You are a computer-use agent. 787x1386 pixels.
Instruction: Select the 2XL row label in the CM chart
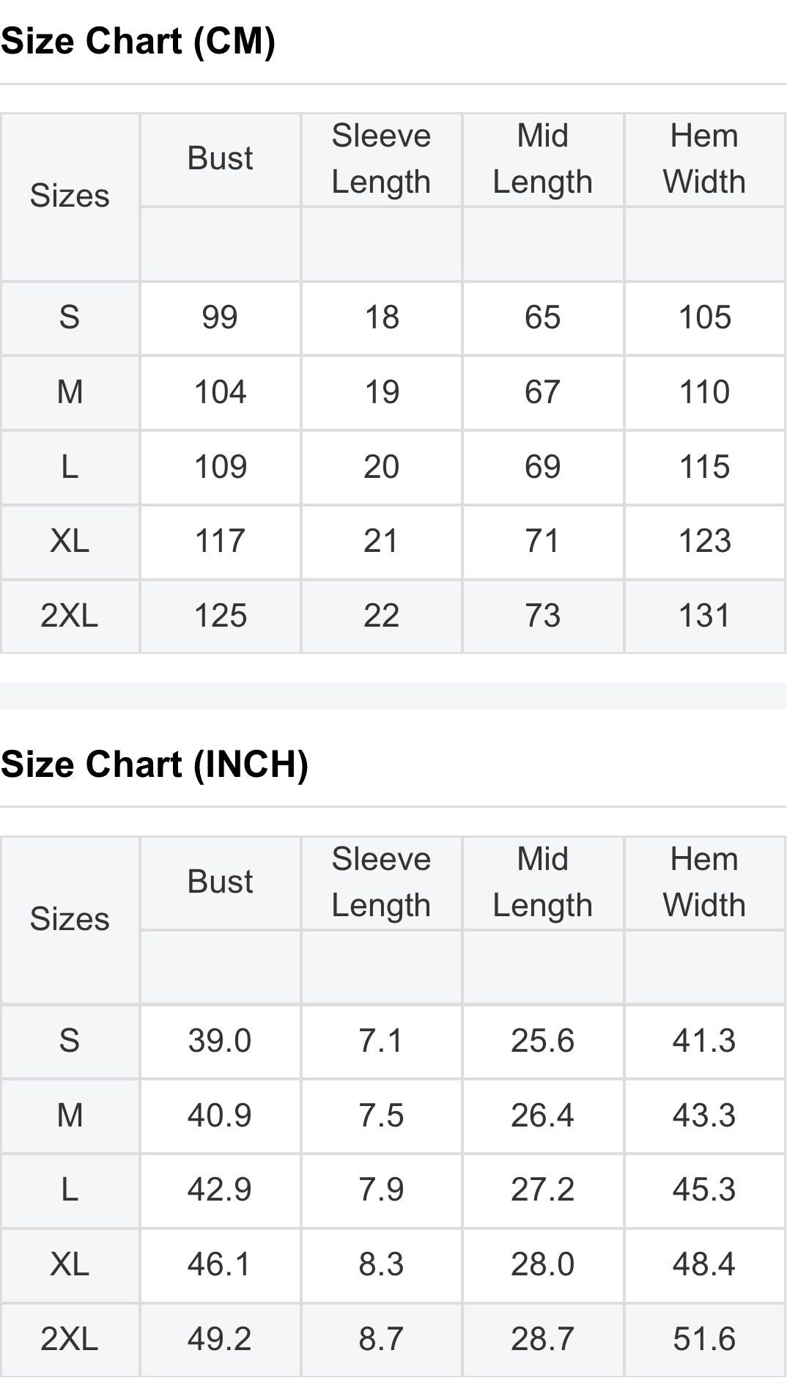(70, 616)
